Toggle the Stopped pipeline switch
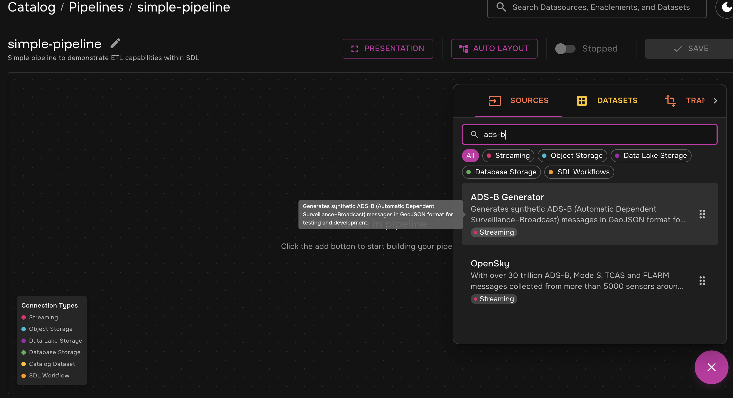The image size is (733, 398). click(565, 49)
